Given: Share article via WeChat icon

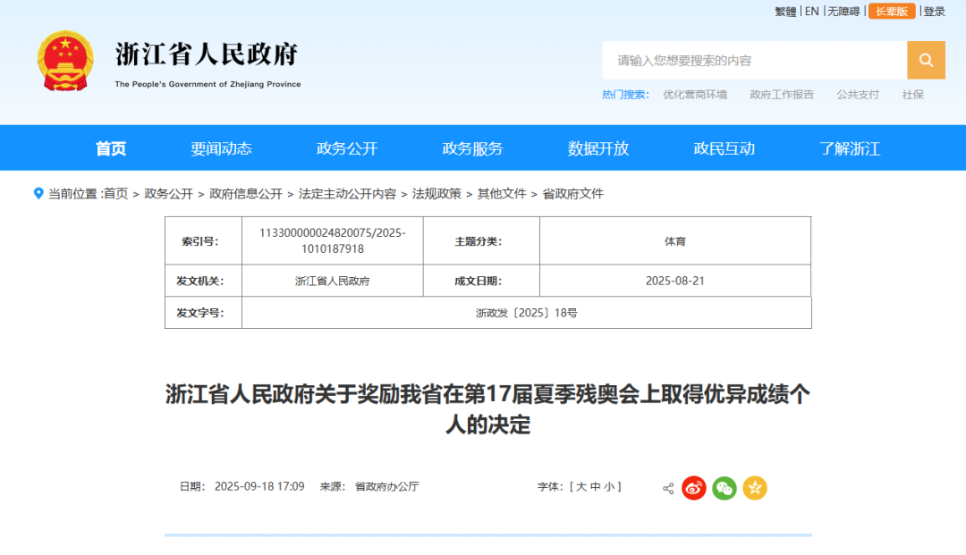Looking at the screenshot, I should click(724, 488).
